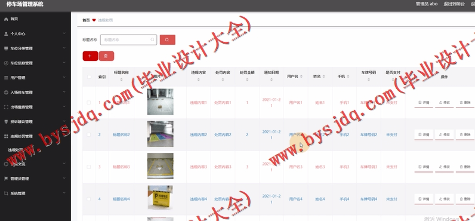The height and width of the screenshot is (221, 475).
Task: Sort by 车牌号码 column arrows
Action: coord(369,79)
